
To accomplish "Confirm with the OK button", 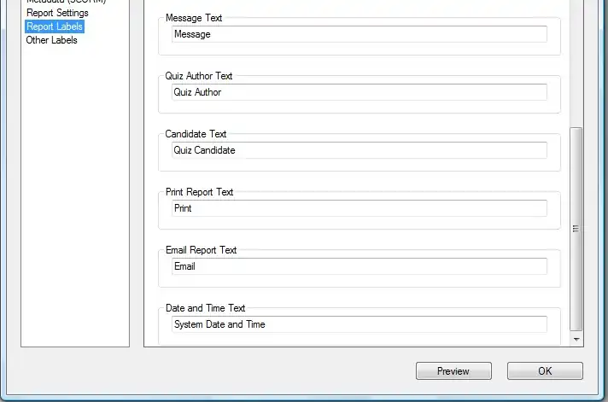I will pos(545,370).
